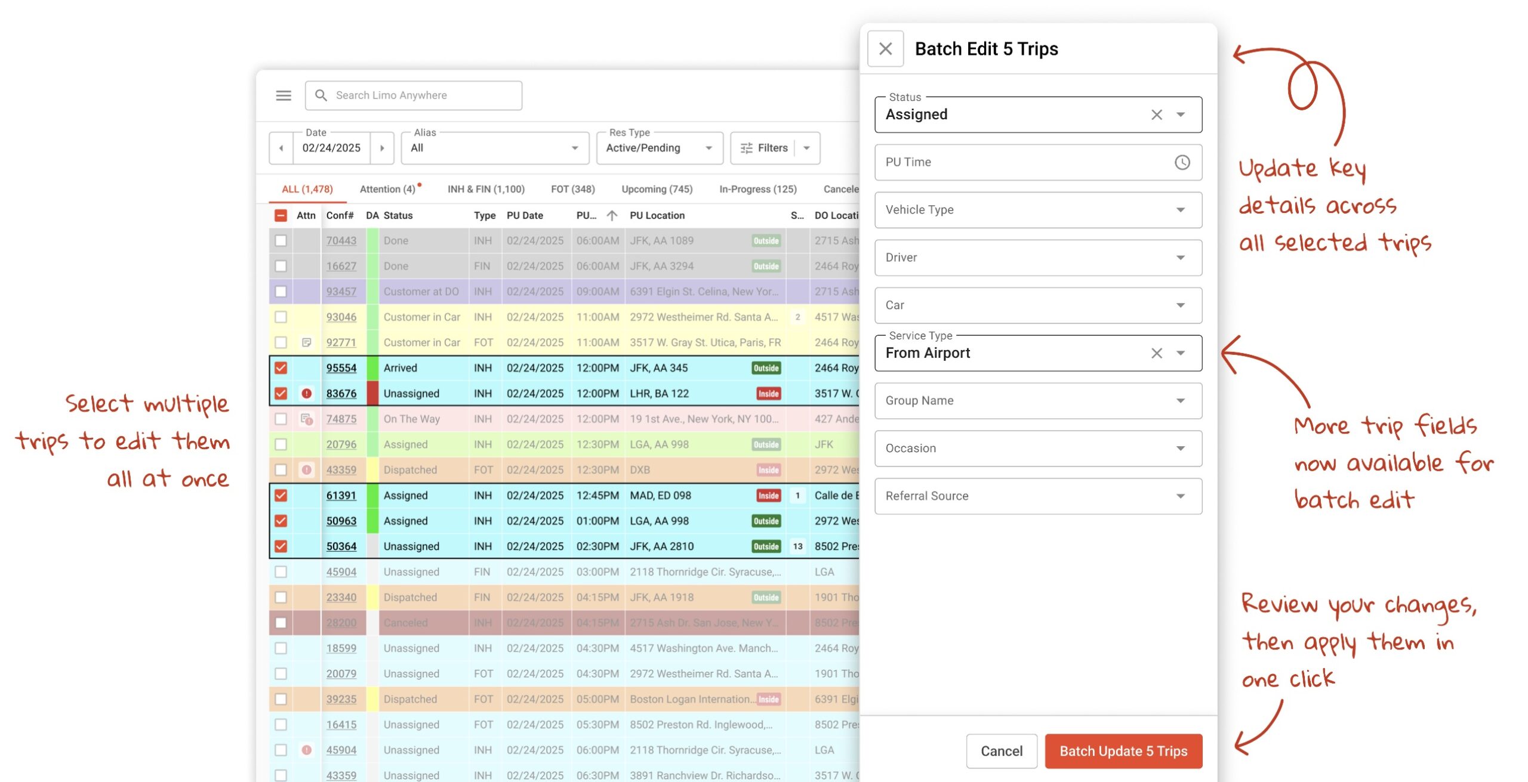The width and height of the screenshot is (1528, 782).
Task: Click the next date arrow
Action: coord(382,148)
